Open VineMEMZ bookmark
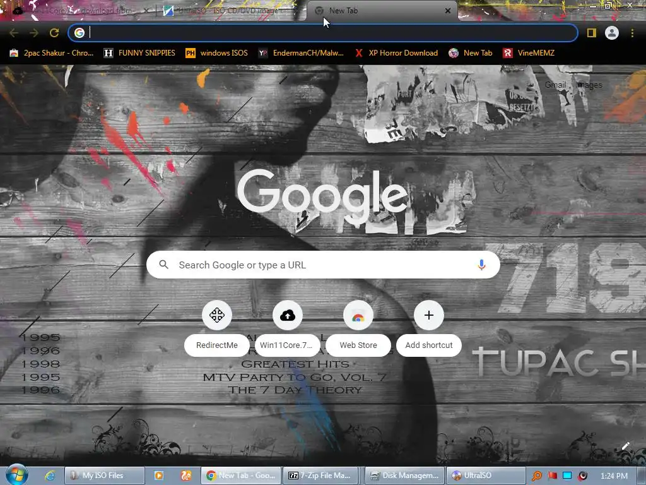 coord(529,53)
